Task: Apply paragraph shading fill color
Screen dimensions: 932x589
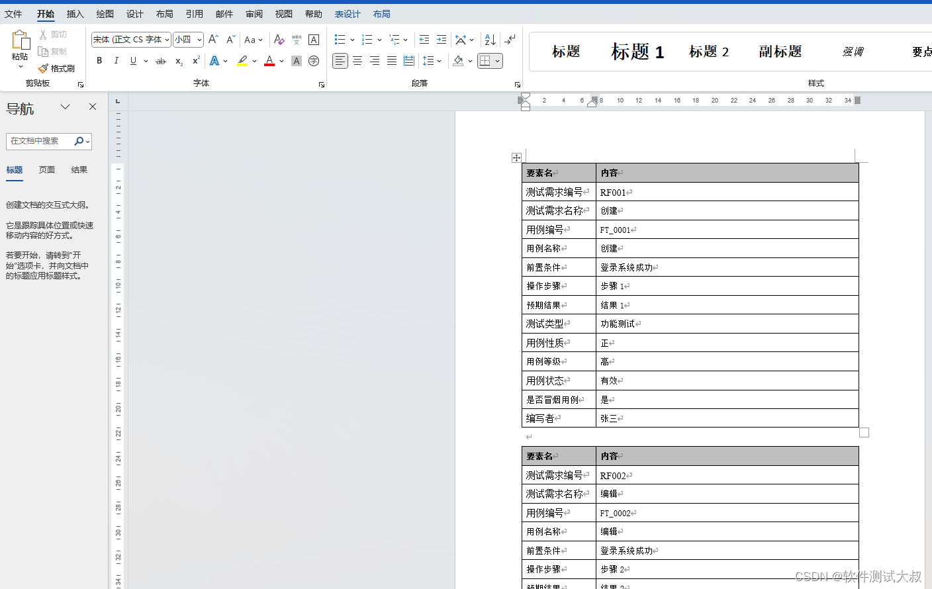Action: click(x=458, y=61)
